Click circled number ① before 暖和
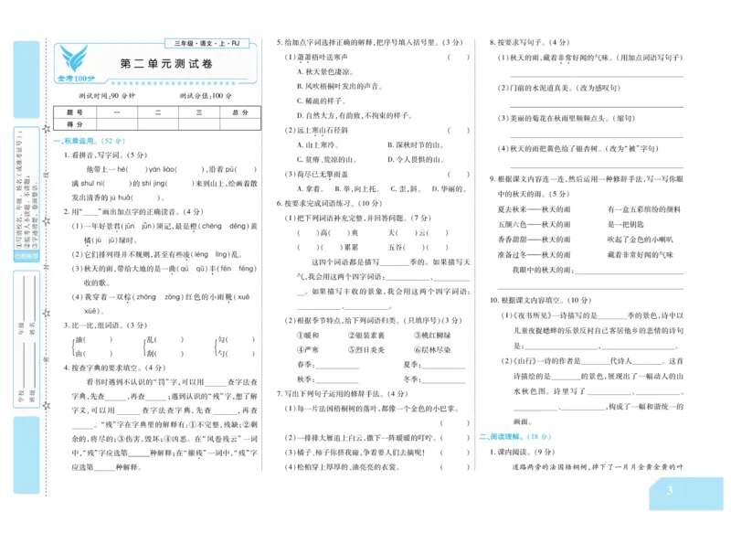This screenshot has height=533, width=731. tap(298, 335)
